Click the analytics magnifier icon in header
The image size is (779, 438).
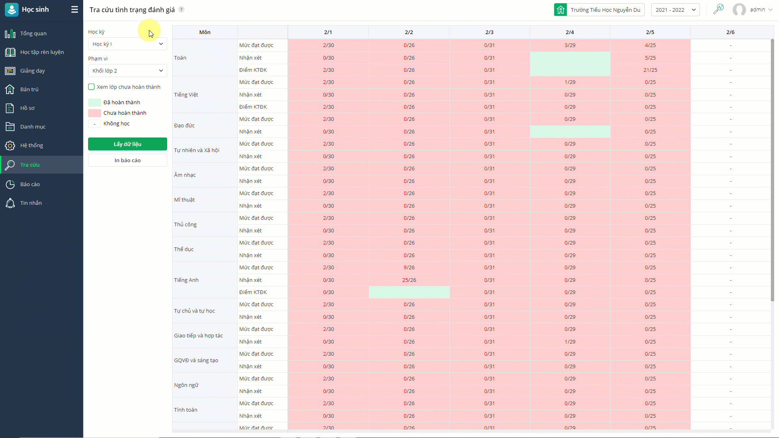(719, 9)
